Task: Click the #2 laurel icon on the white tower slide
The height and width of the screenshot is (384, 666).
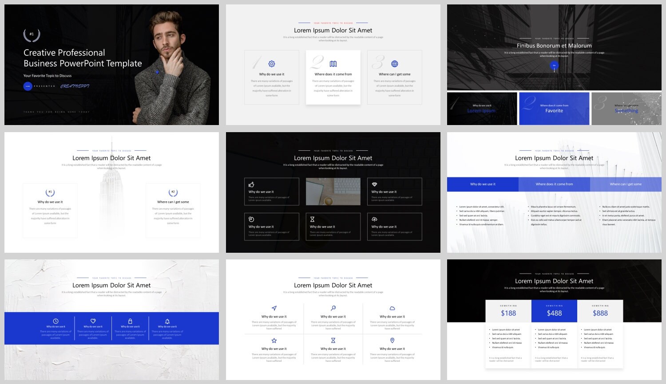Action: (x=173, y=192)
